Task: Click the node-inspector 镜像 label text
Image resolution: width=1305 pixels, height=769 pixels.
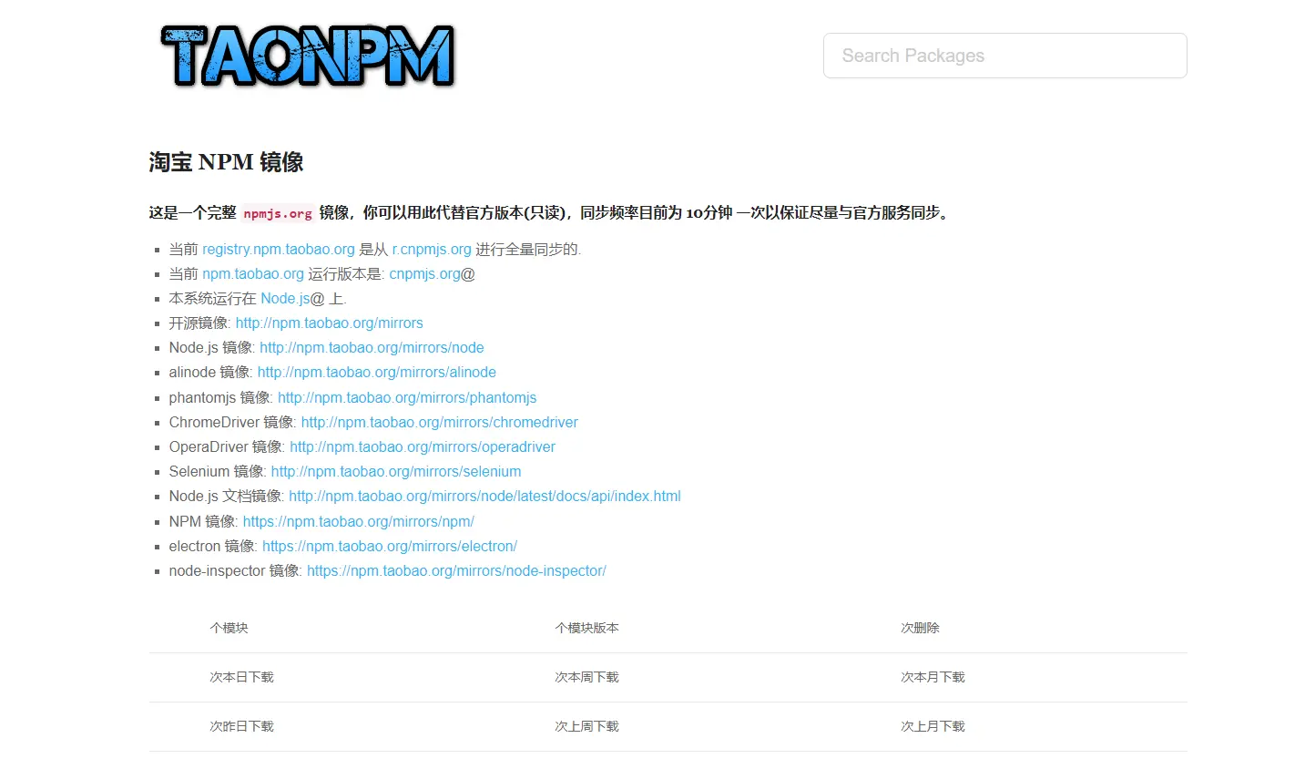Action: pyautogui.click(x=236, y=570)
